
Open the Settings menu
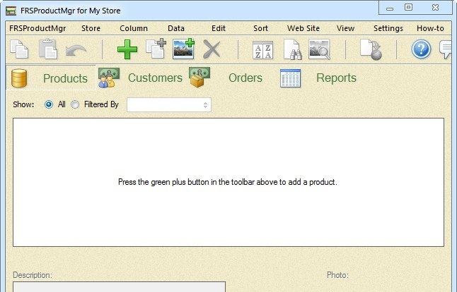[x=388, y=28]
